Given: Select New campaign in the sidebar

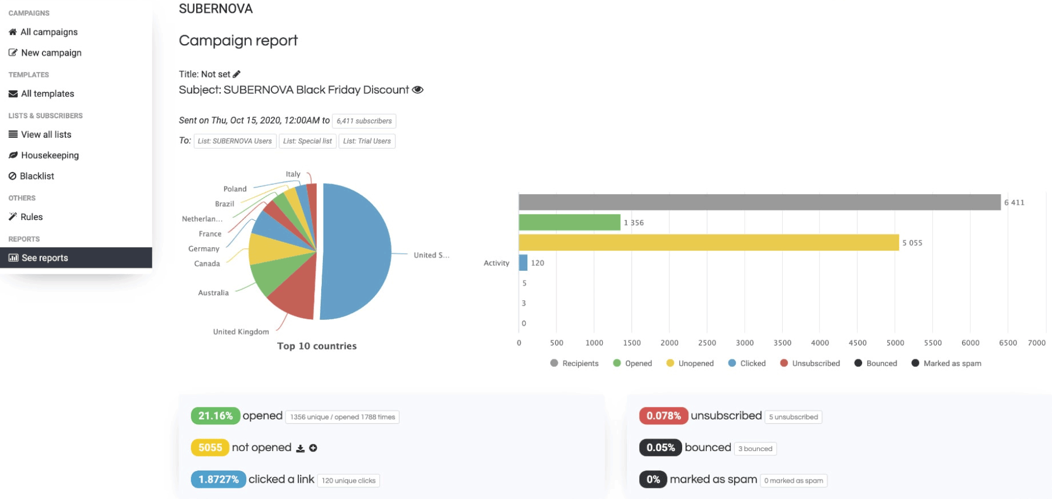Looking at the screenshot, I should (x=45, y=52).
